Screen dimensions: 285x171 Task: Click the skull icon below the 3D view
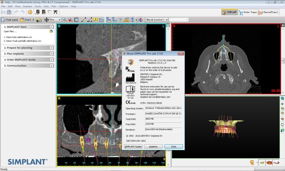252,162
